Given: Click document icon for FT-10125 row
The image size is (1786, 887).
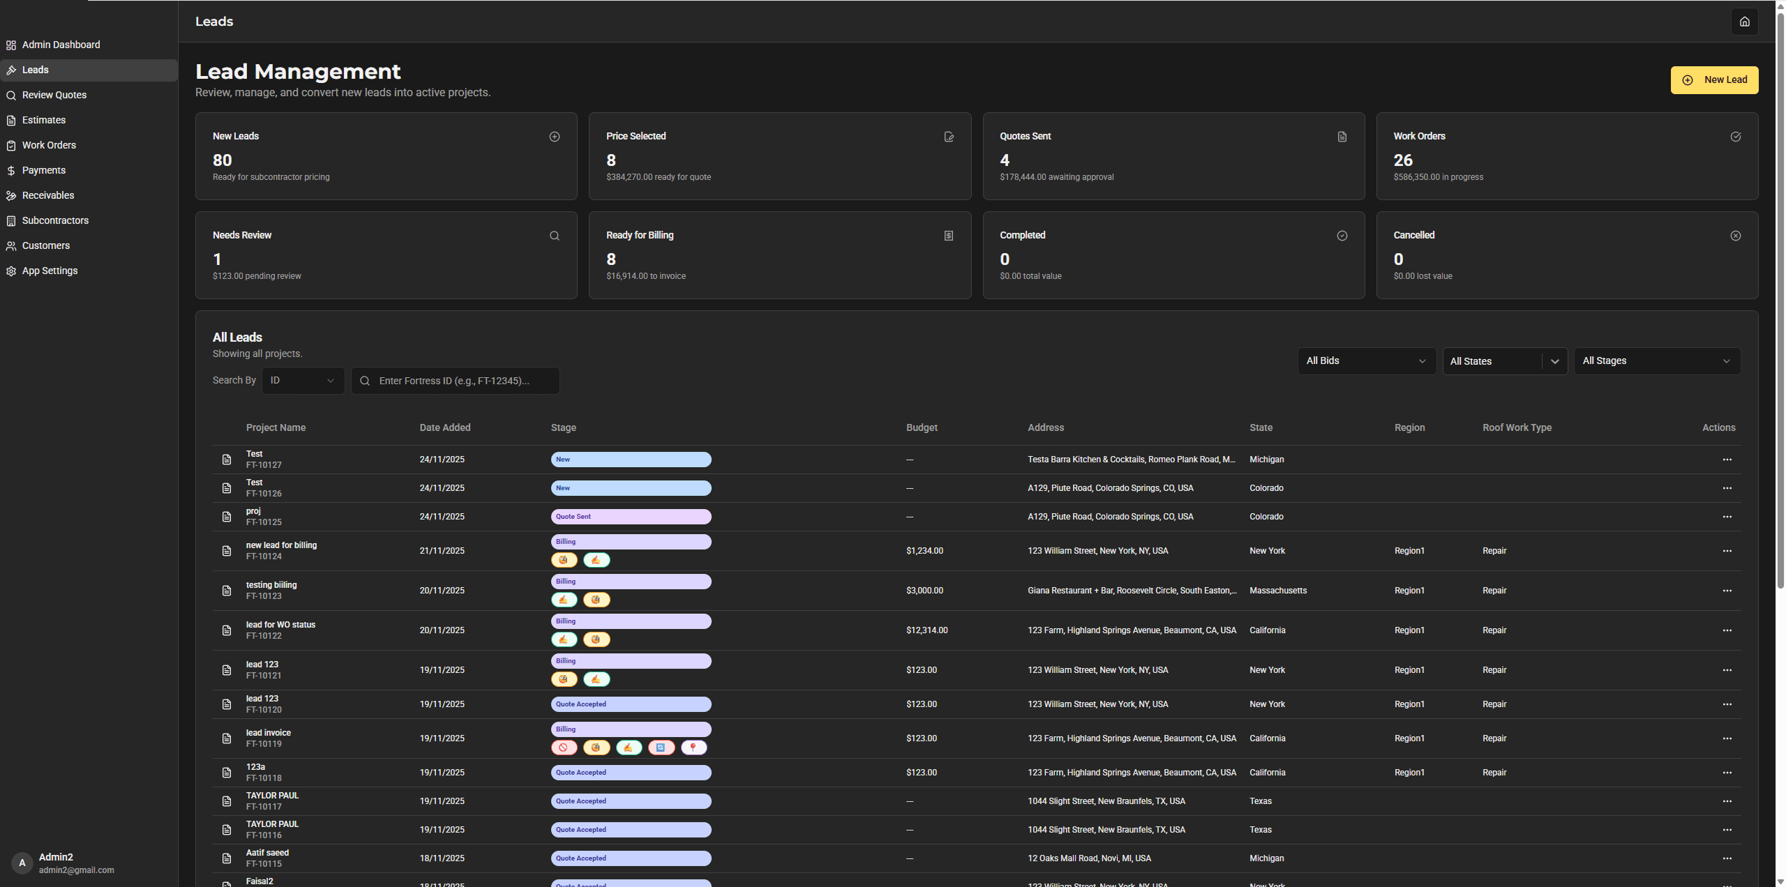Looking at the screenshot, I should click(x=227, y=517).
